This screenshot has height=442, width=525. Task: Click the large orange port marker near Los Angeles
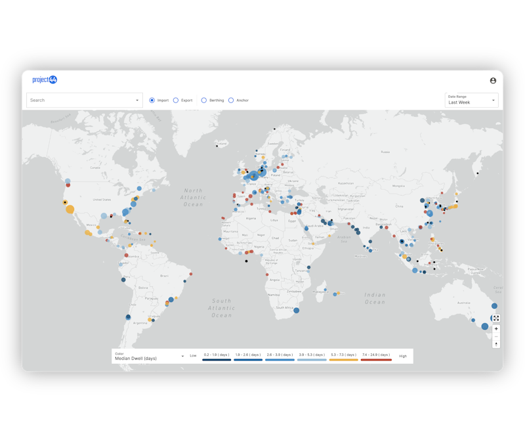[x=70, y=210]
